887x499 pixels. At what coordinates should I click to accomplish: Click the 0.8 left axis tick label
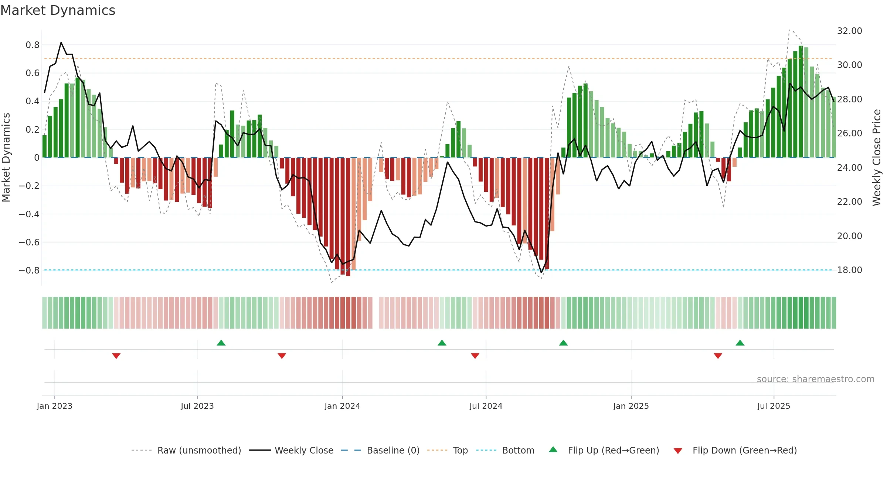33,45
